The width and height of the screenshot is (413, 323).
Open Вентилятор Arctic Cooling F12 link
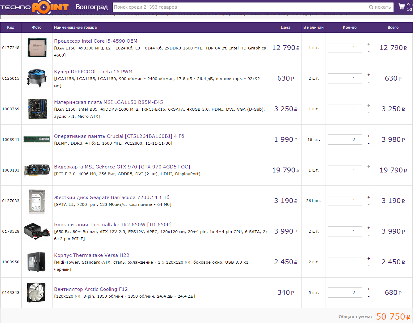[x=91, y=289]
